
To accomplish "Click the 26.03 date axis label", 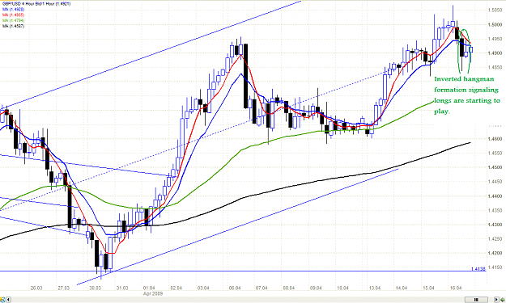I will (36, 288).
